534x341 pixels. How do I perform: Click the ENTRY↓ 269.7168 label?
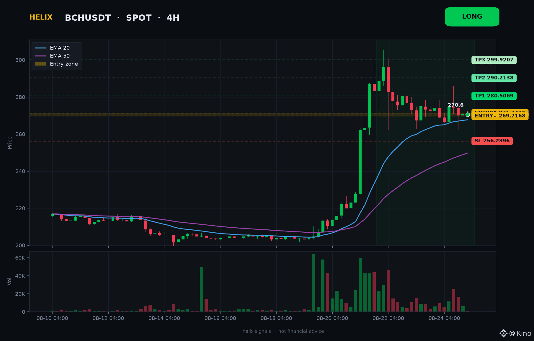[500, 116]
